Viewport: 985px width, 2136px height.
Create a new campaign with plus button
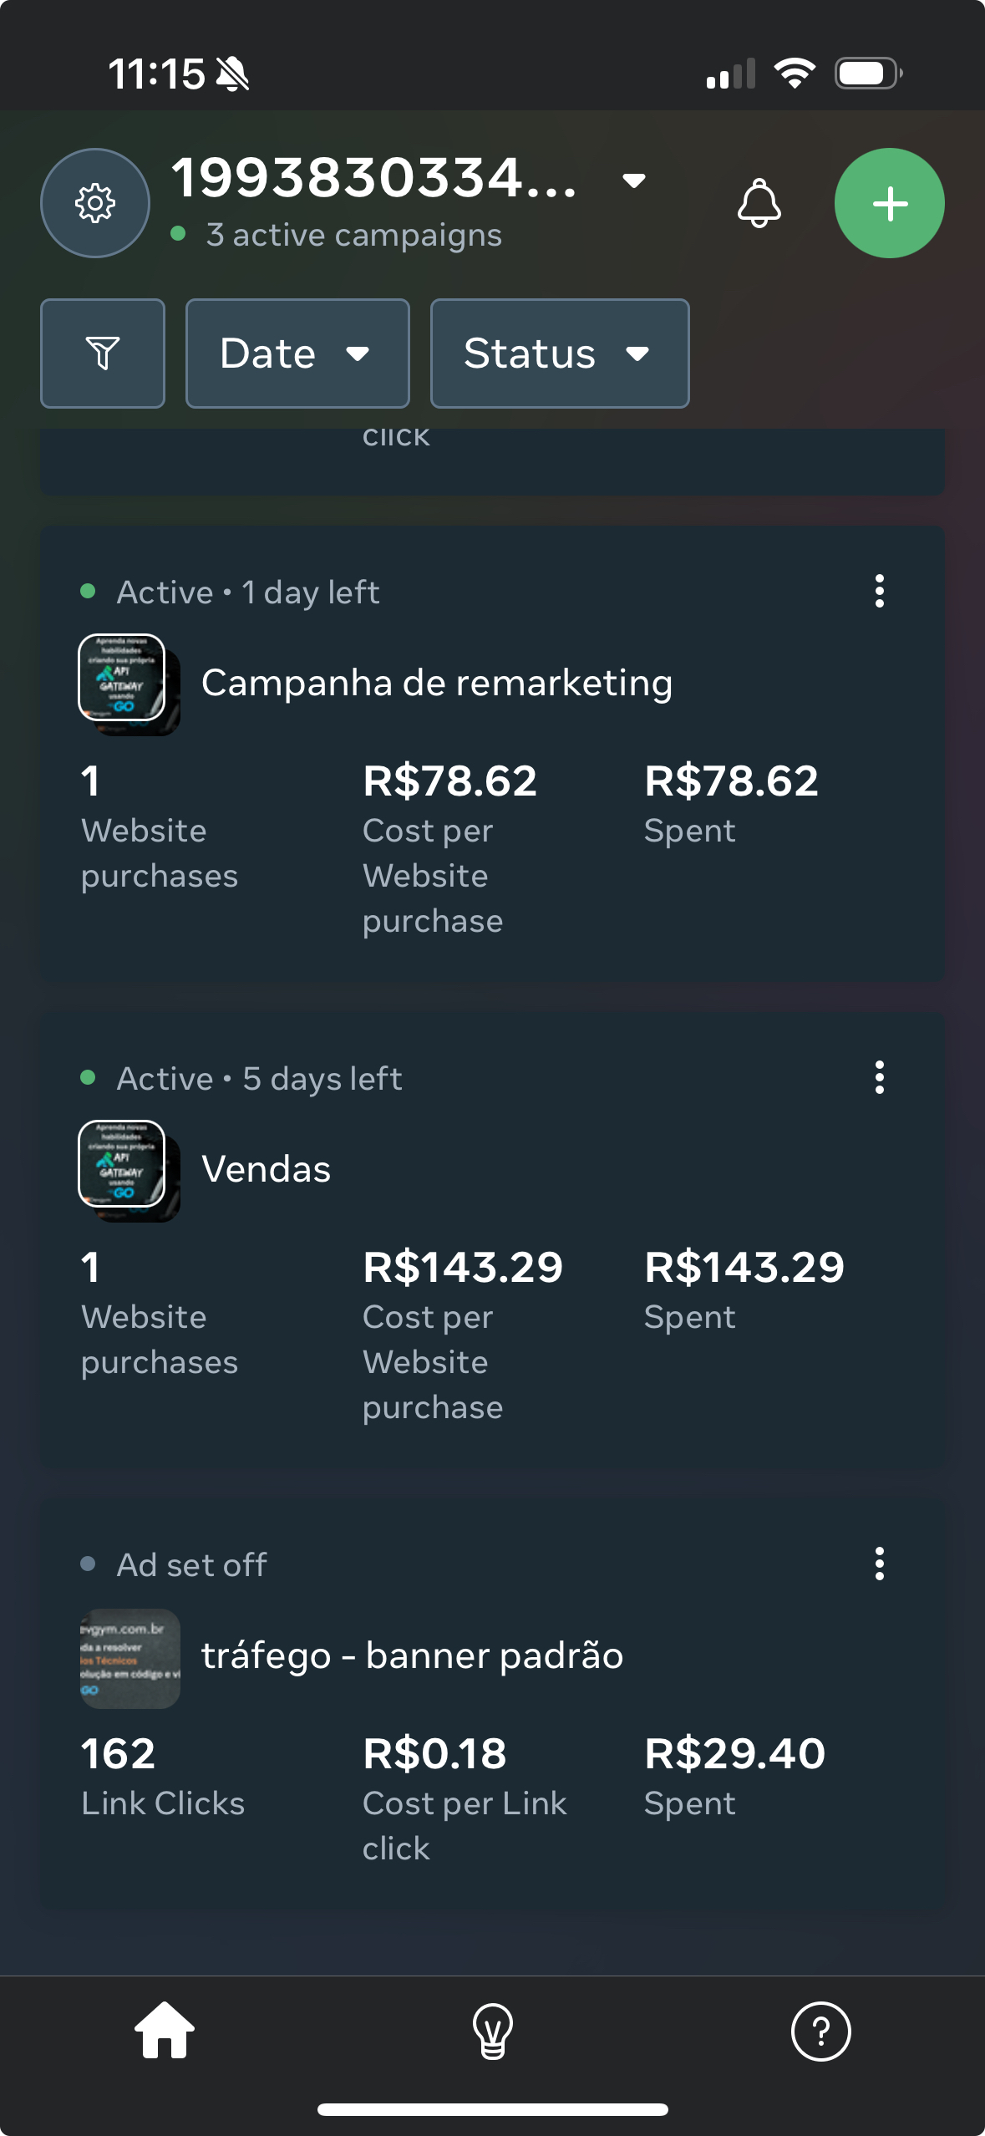click(x=889, y=203)
